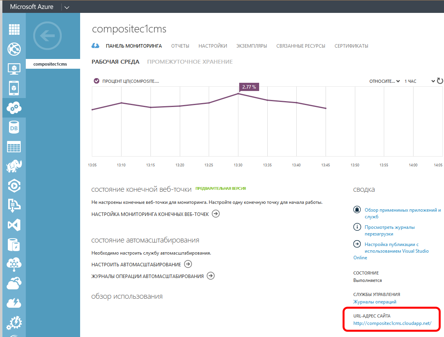Open Обзор применимых приложений и служб link
The image size is (444, 337).
coord(403,213)
